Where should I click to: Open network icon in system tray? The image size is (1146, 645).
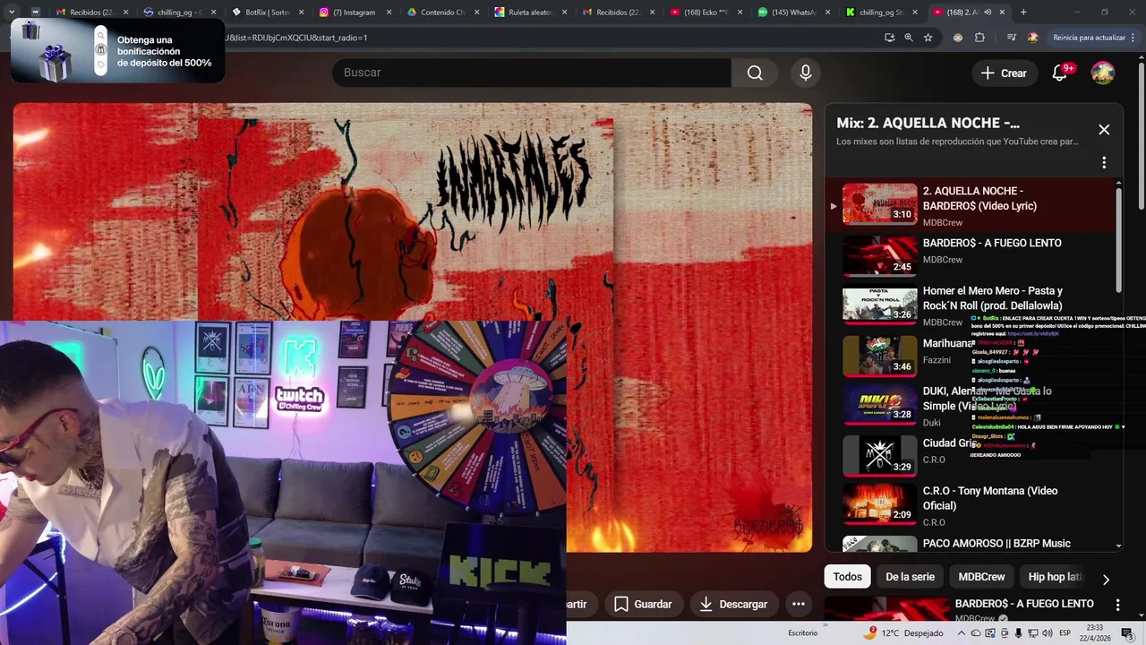pyautogui.click(x=1032, y=633)
